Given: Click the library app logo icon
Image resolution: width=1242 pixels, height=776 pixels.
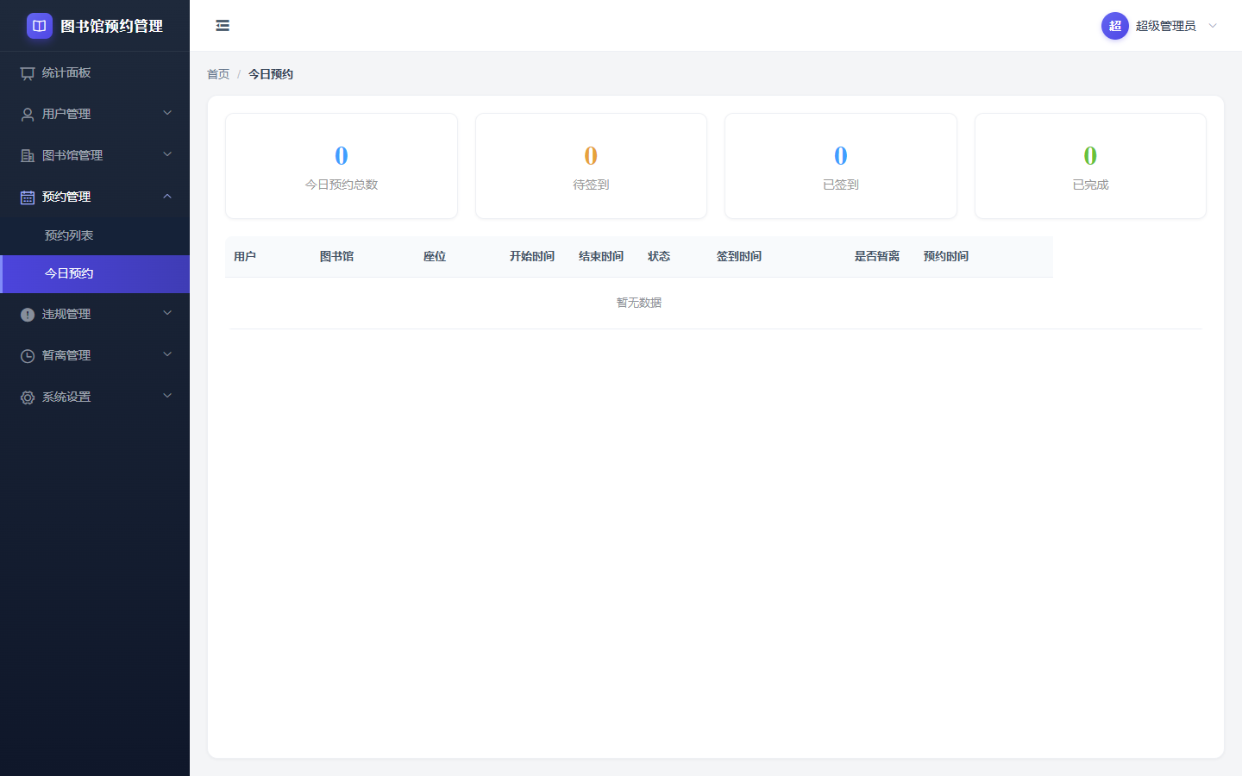Looking at the screenshot, I should (x=40, y=26).
